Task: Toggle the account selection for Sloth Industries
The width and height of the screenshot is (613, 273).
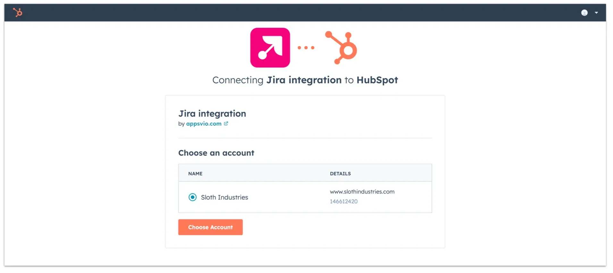Action: tap(192, 197)
